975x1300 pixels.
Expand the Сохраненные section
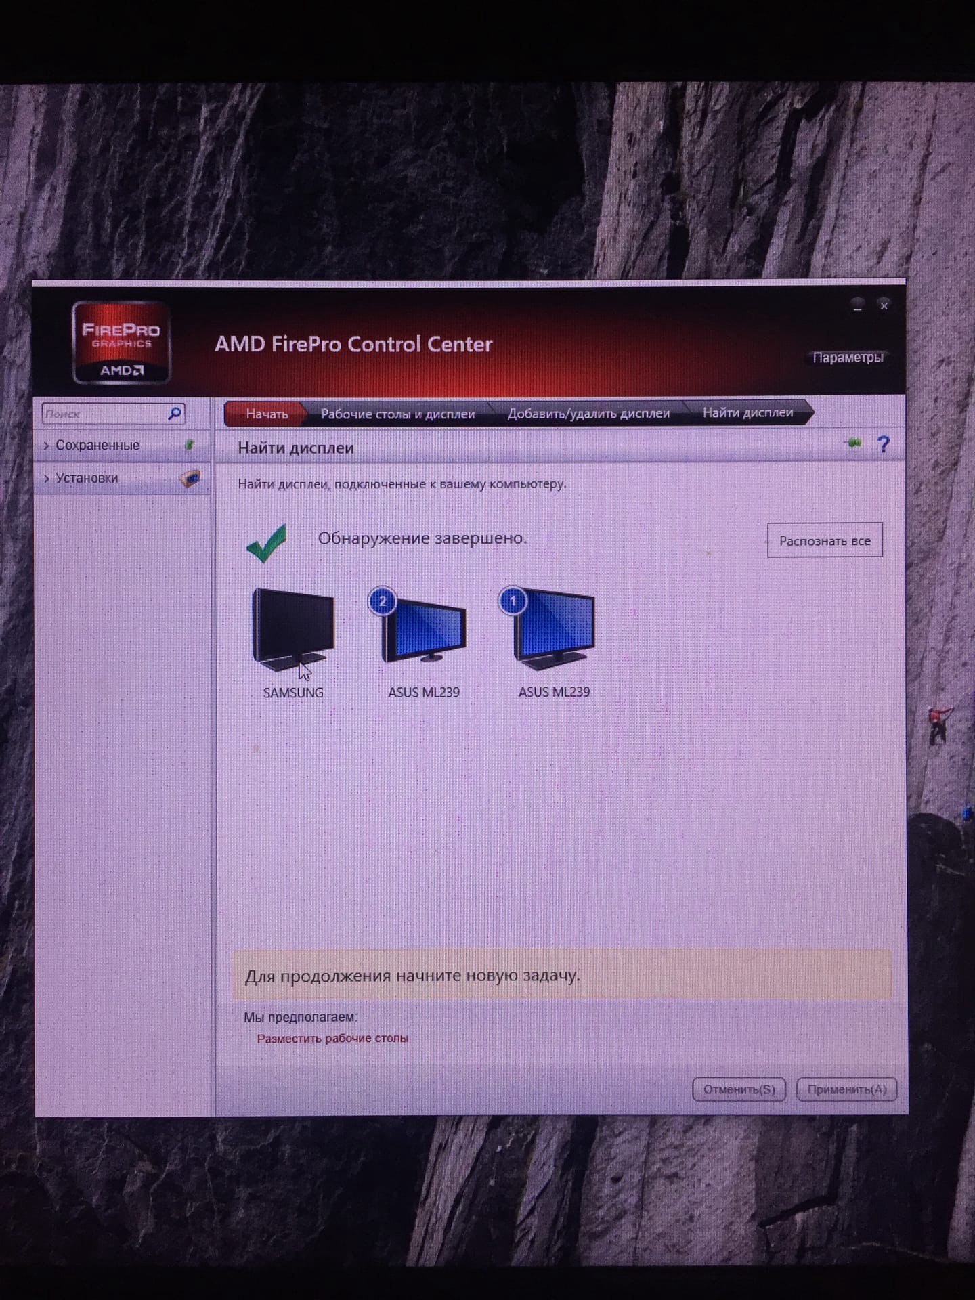(x=122, y=445)
